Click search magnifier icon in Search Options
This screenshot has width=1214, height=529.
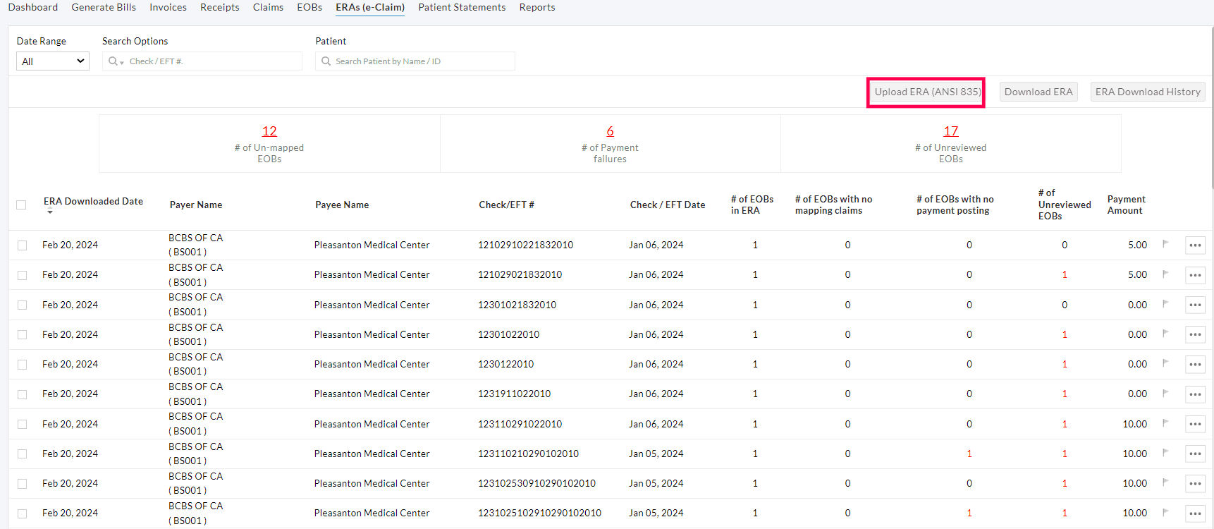(112, 61)
